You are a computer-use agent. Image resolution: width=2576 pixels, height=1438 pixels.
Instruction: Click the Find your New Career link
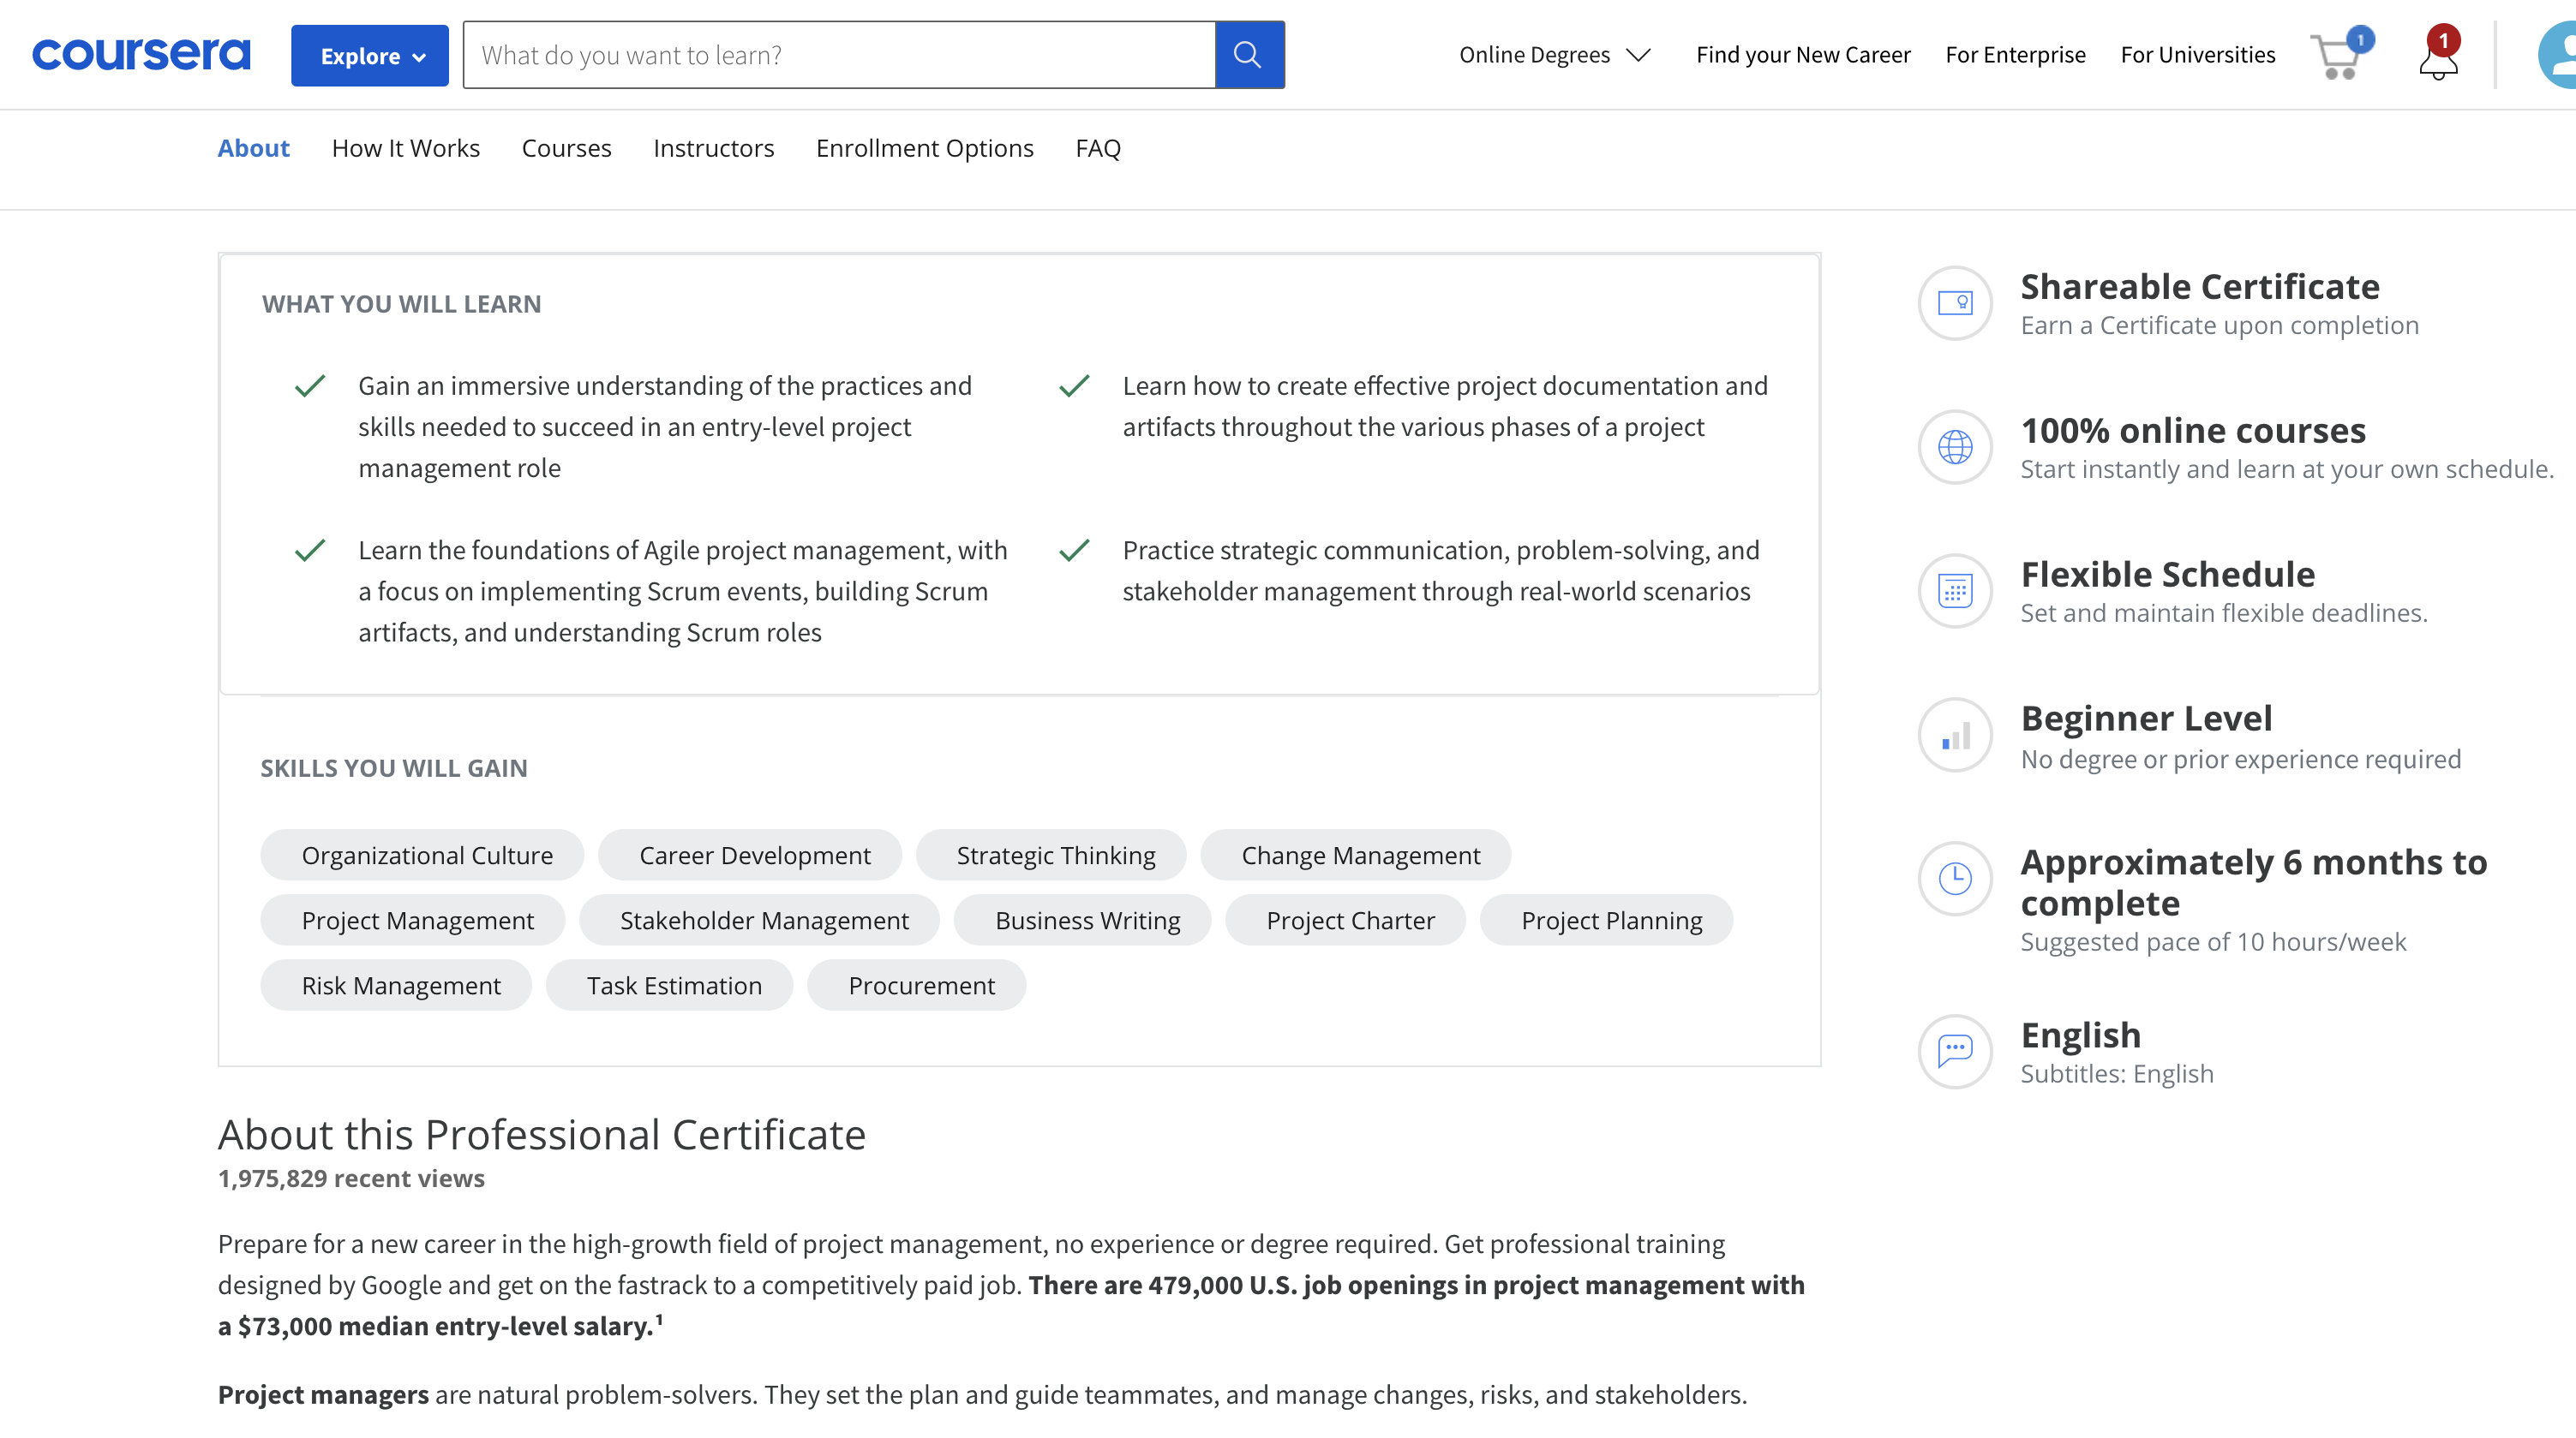click(x=1802, y=55)
